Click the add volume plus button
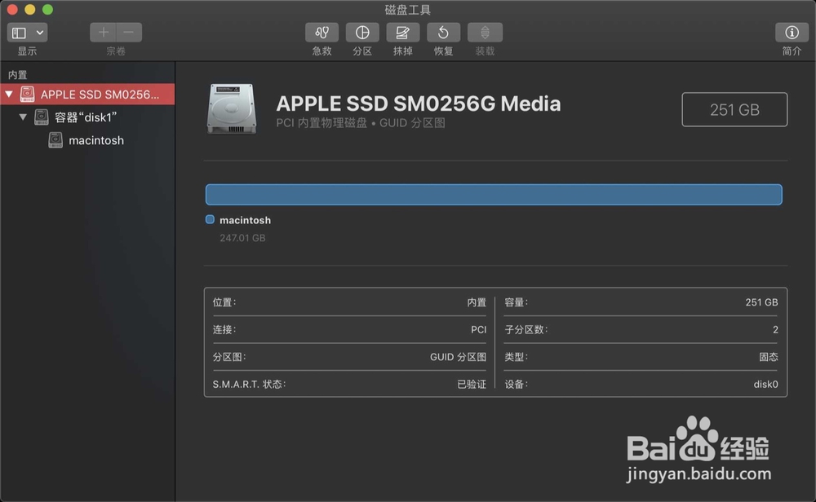Image resolution: width=816 pixels, height=502 pixels. (103, 33)
